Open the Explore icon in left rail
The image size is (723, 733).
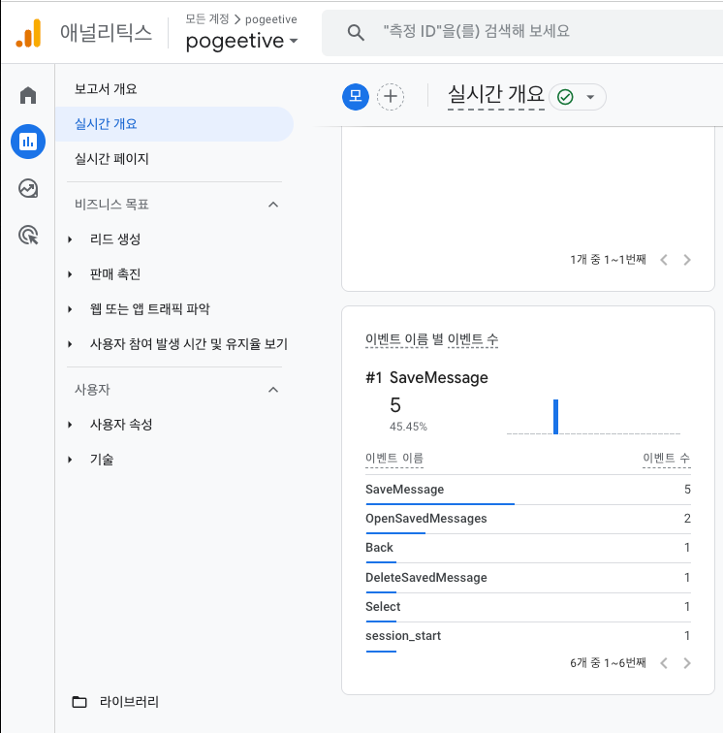pyautogui.click(x=28, y=188)
